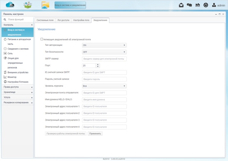Increase the port number with up arrow
Viewport: 228px width, 161px height.
pyautogui.click(x=98, y=64)
